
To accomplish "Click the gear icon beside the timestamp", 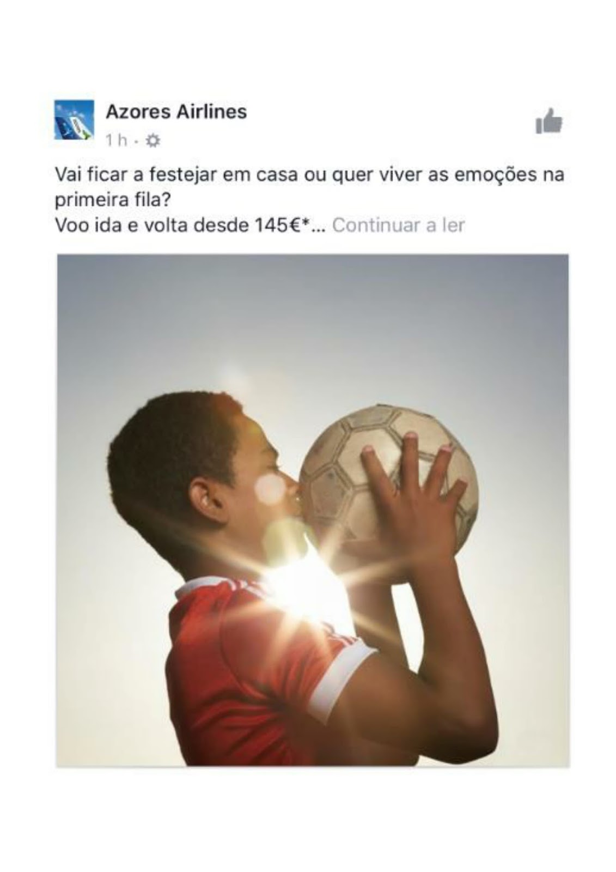I will [x=154, y=141].
